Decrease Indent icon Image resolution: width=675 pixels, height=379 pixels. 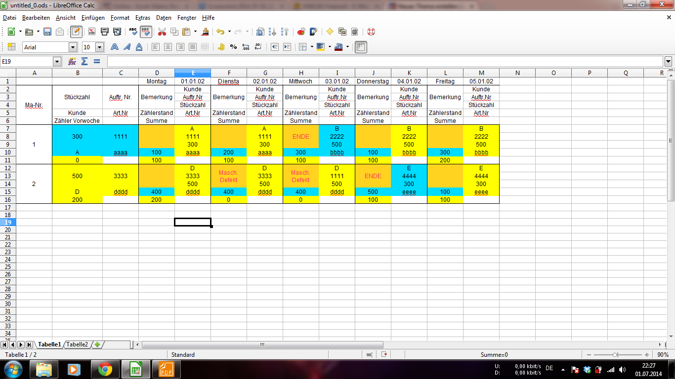click(x=274, y=47)
